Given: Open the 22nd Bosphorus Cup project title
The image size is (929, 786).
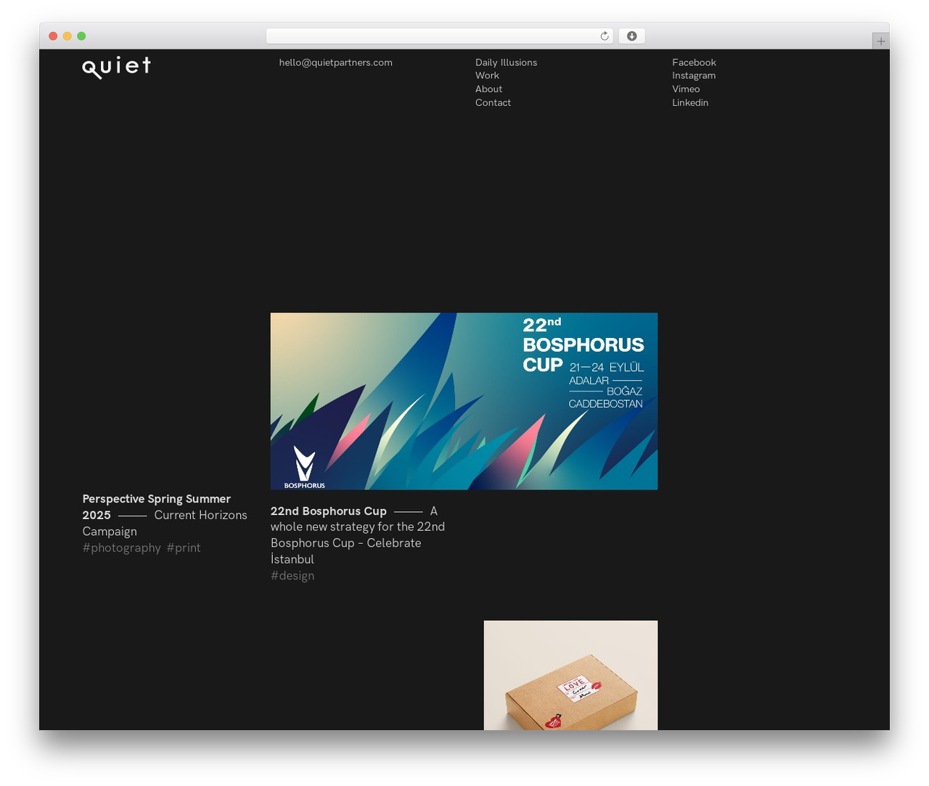Looking at the screenshot, I should click(x=328, y=511).
